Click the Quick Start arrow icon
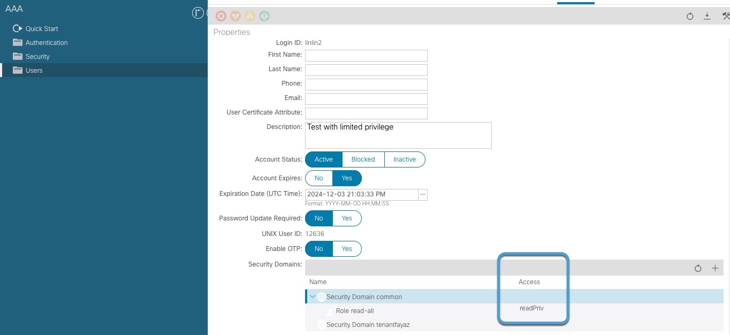This screenshot has width=730, height=335. pos(18,28)
